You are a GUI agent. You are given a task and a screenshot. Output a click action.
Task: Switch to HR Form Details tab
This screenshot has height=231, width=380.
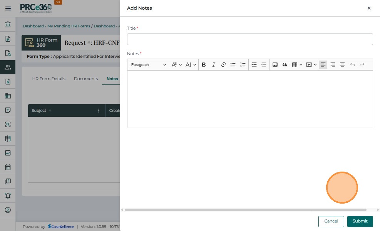point(49,79)
